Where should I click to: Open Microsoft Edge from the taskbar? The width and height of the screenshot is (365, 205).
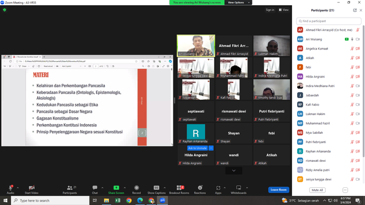140,200
